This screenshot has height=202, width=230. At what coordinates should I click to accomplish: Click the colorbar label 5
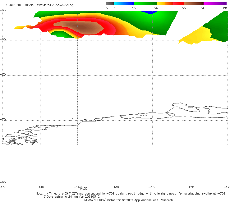114,8
